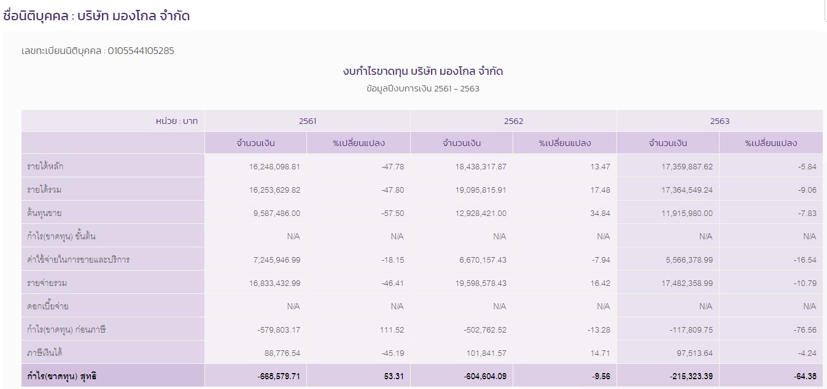Click the หน่วย : บาท label
The height and width of the screenshot is (389, 827).
178,121
